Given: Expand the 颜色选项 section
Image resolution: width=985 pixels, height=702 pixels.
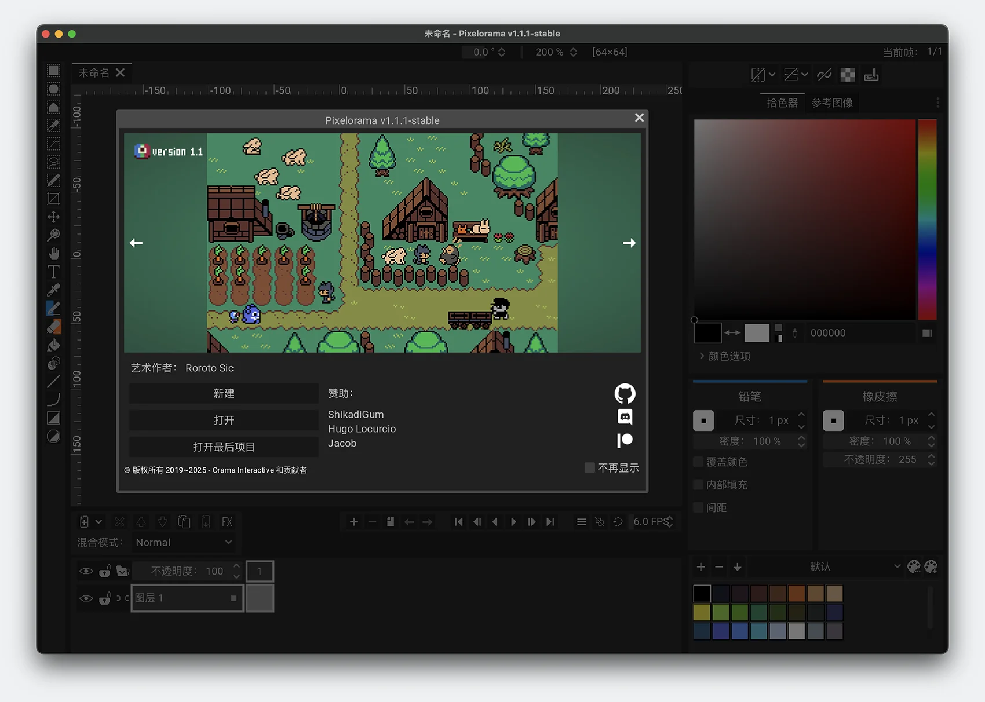Looking at the screenshot, I should point(725,356).
